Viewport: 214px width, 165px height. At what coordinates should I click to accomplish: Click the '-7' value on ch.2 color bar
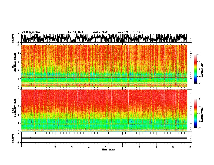(199, 128)
